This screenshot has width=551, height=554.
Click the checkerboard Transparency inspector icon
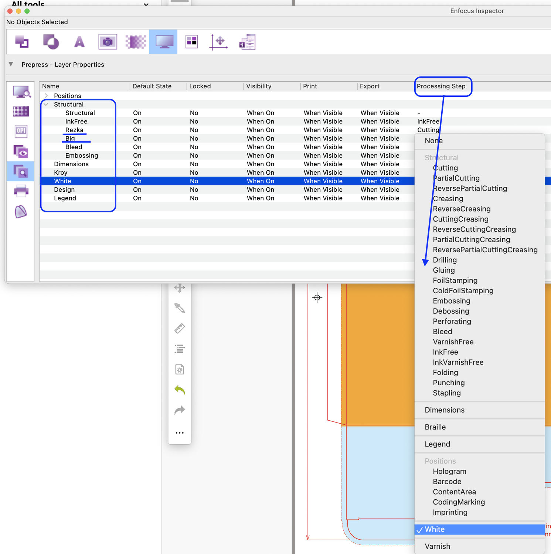136,42
